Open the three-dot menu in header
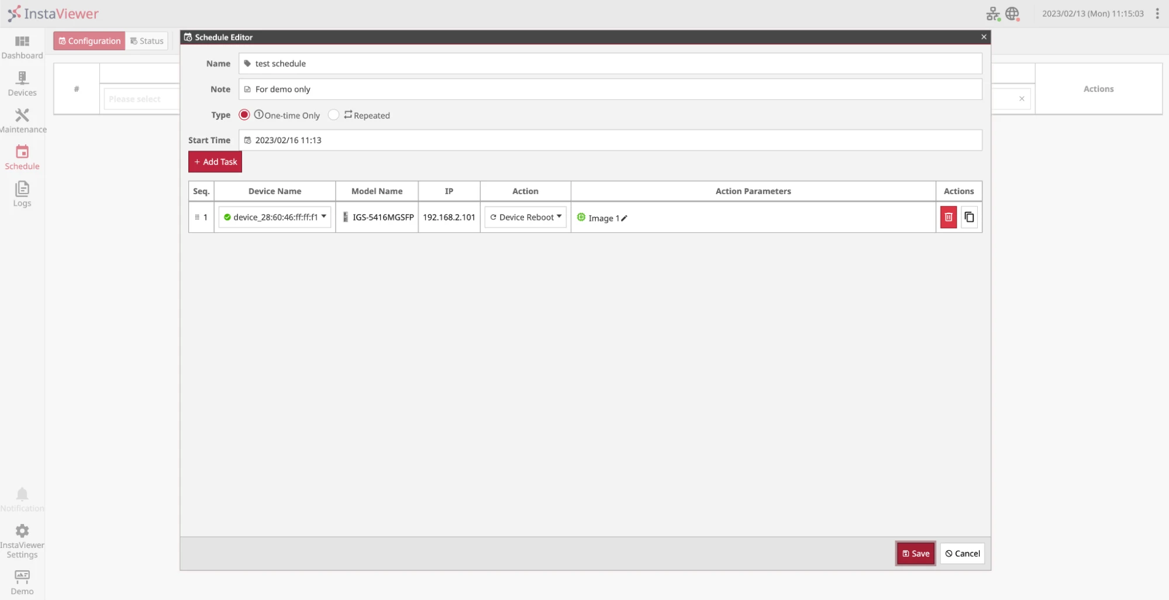 1157,13
